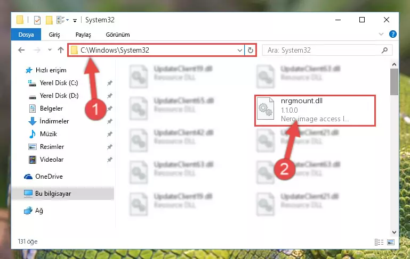
Task: Open the Dosya file menu
Action: click(26, 35)
